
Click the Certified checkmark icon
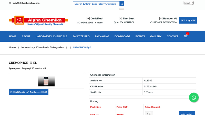click(x=88, y=18)
